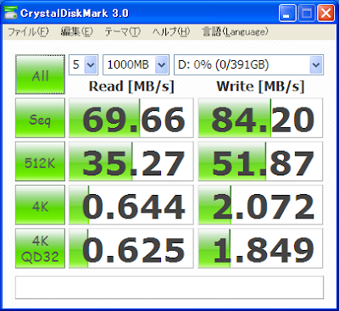Start the 512K random test

(x=40, y=162)
